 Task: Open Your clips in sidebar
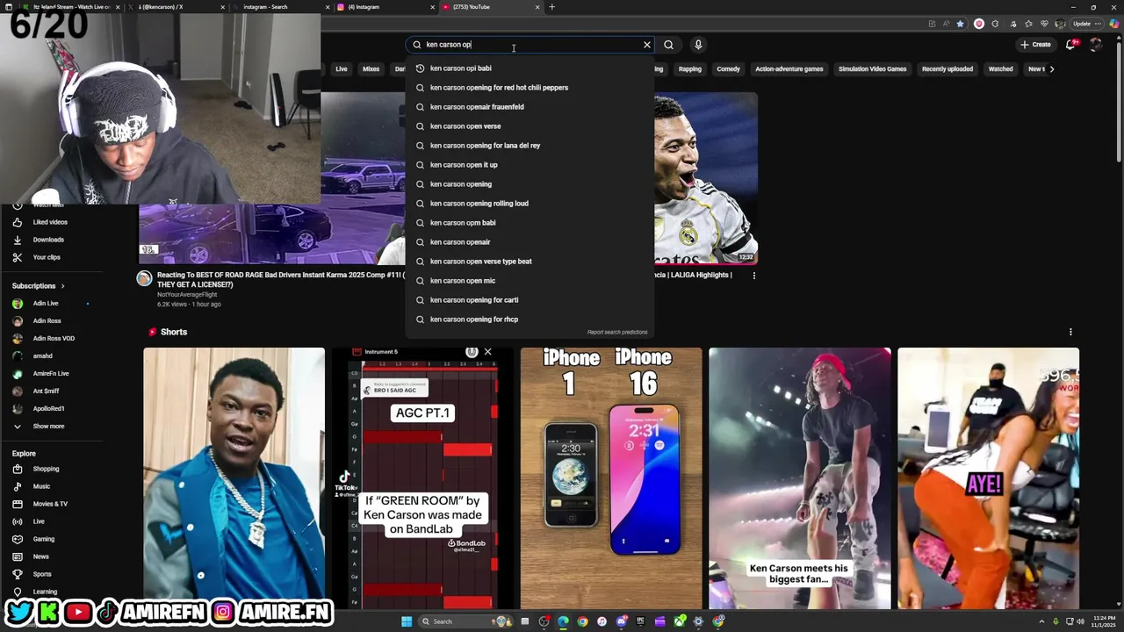(x=47, y=257)
